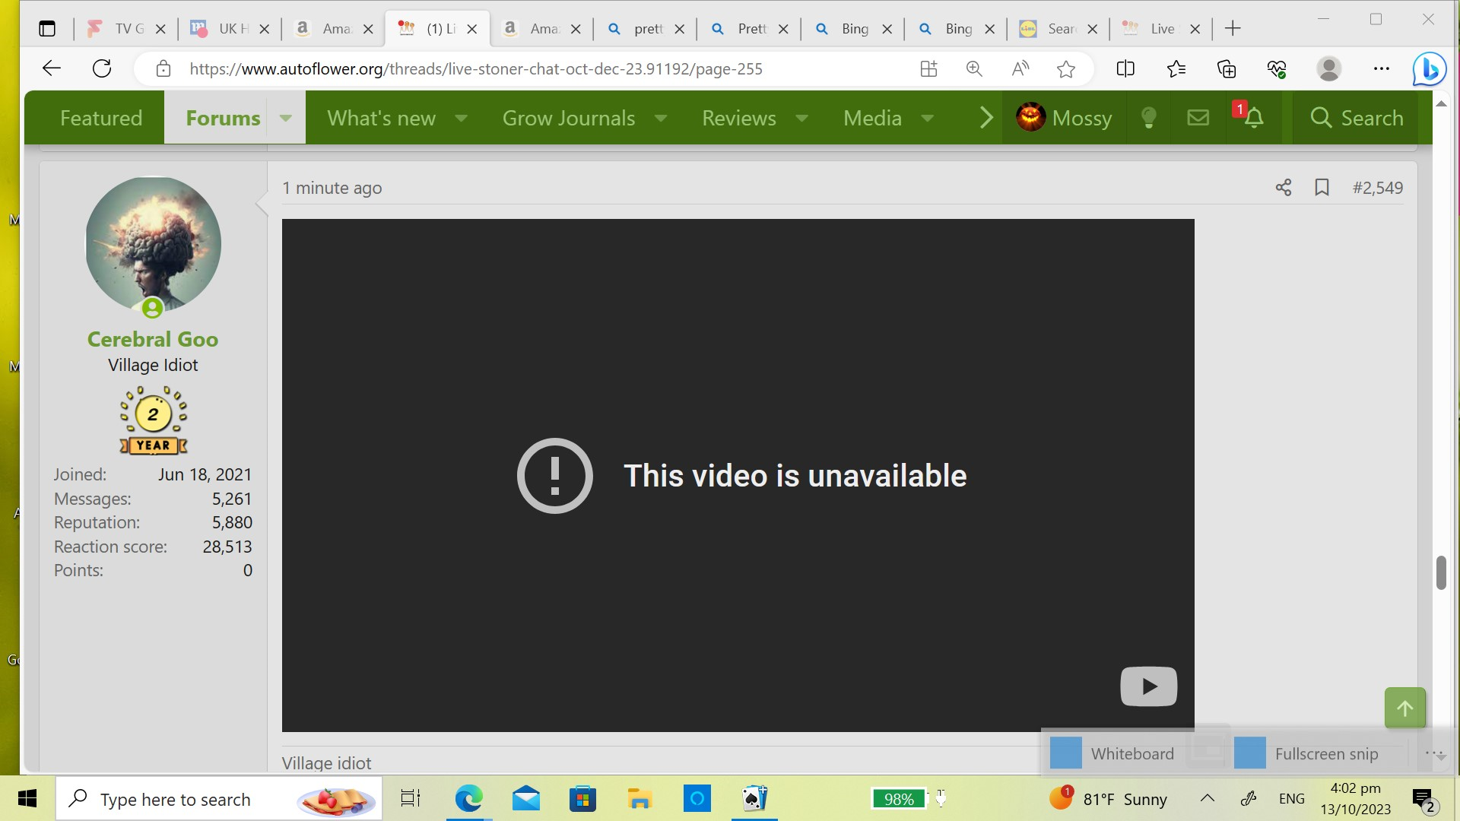Open Collections icon
The width and height of the screenshot is (1460, 821).
[x=1227, y=69]
